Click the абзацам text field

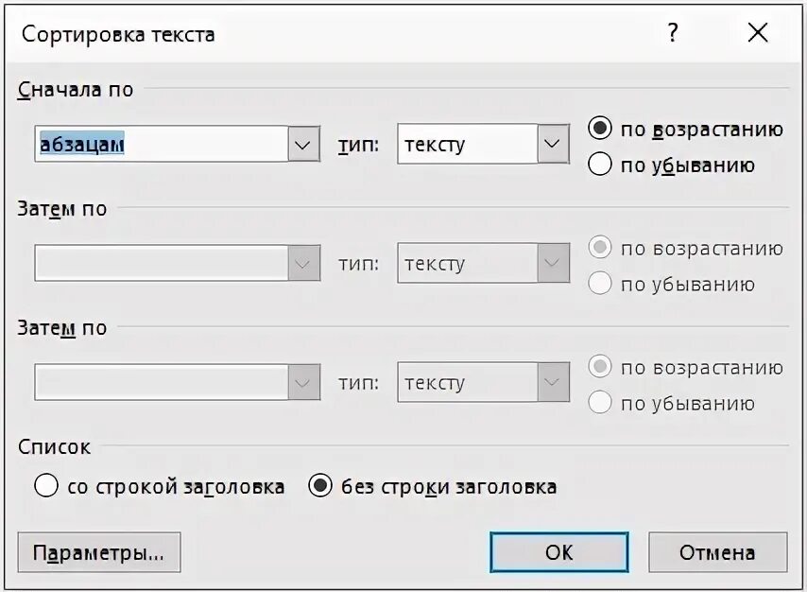pyautogui.click(x=161, y=145)
